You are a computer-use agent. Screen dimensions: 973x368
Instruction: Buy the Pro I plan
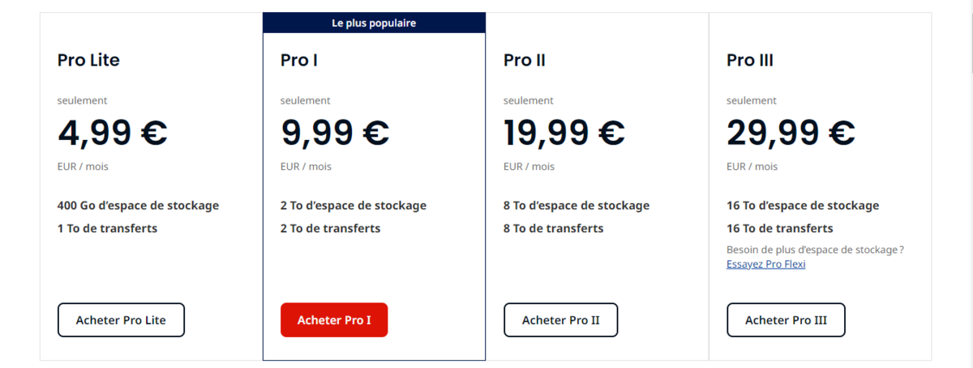pyautogui.click(x=334, y=319)
